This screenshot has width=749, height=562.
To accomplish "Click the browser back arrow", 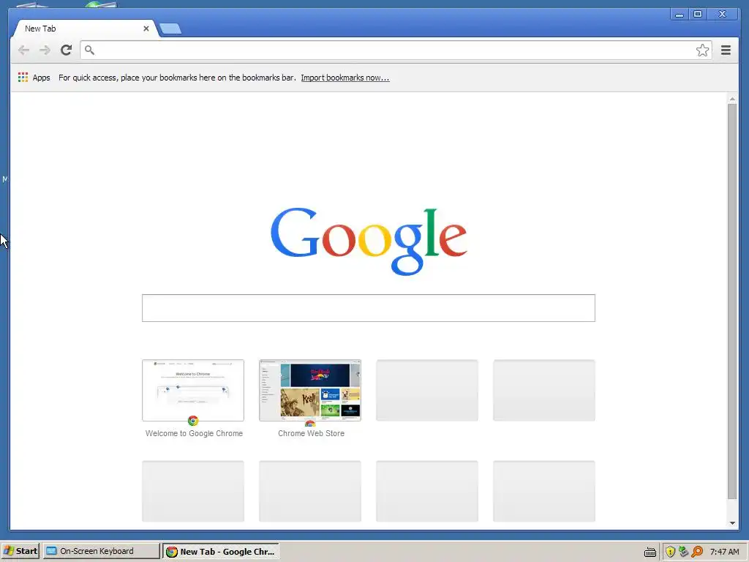I will pyautogui.click(x=23, y=50).
